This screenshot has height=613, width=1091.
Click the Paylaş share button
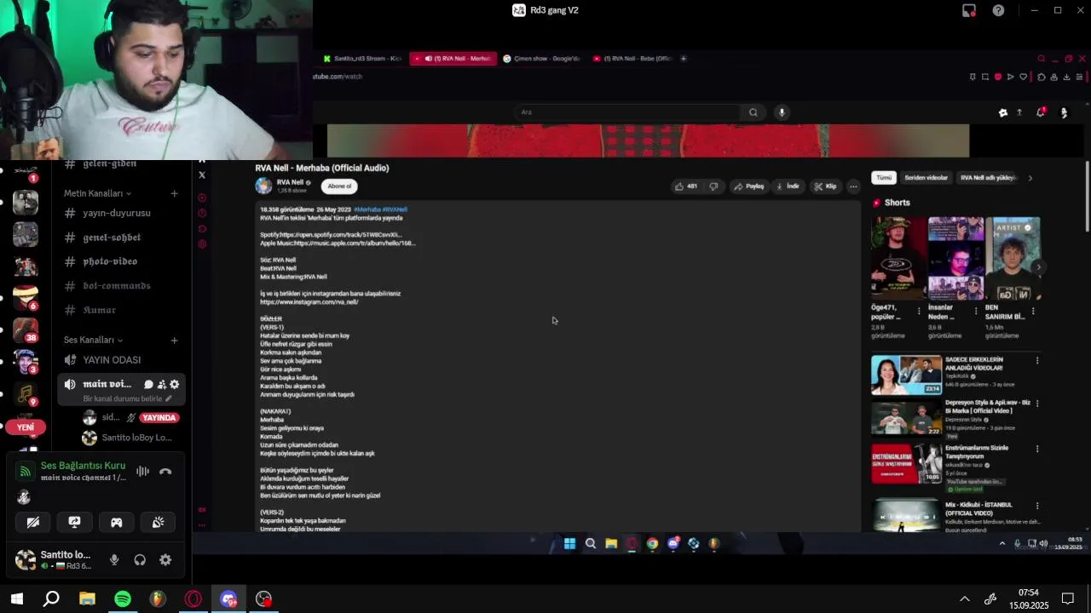pos(749,186)
